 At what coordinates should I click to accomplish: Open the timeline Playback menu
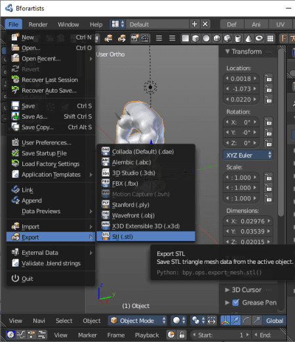pos(147,335)
